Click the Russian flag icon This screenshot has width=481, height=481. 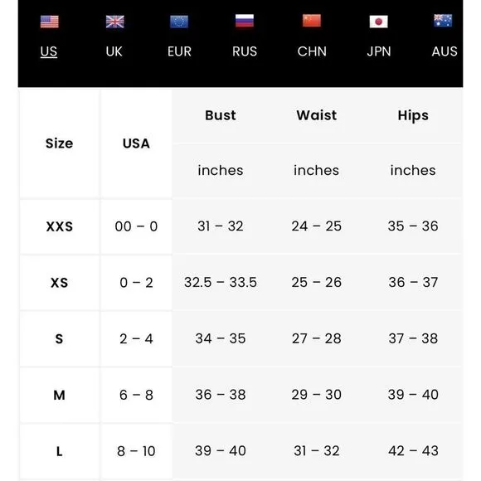[245, 21]
